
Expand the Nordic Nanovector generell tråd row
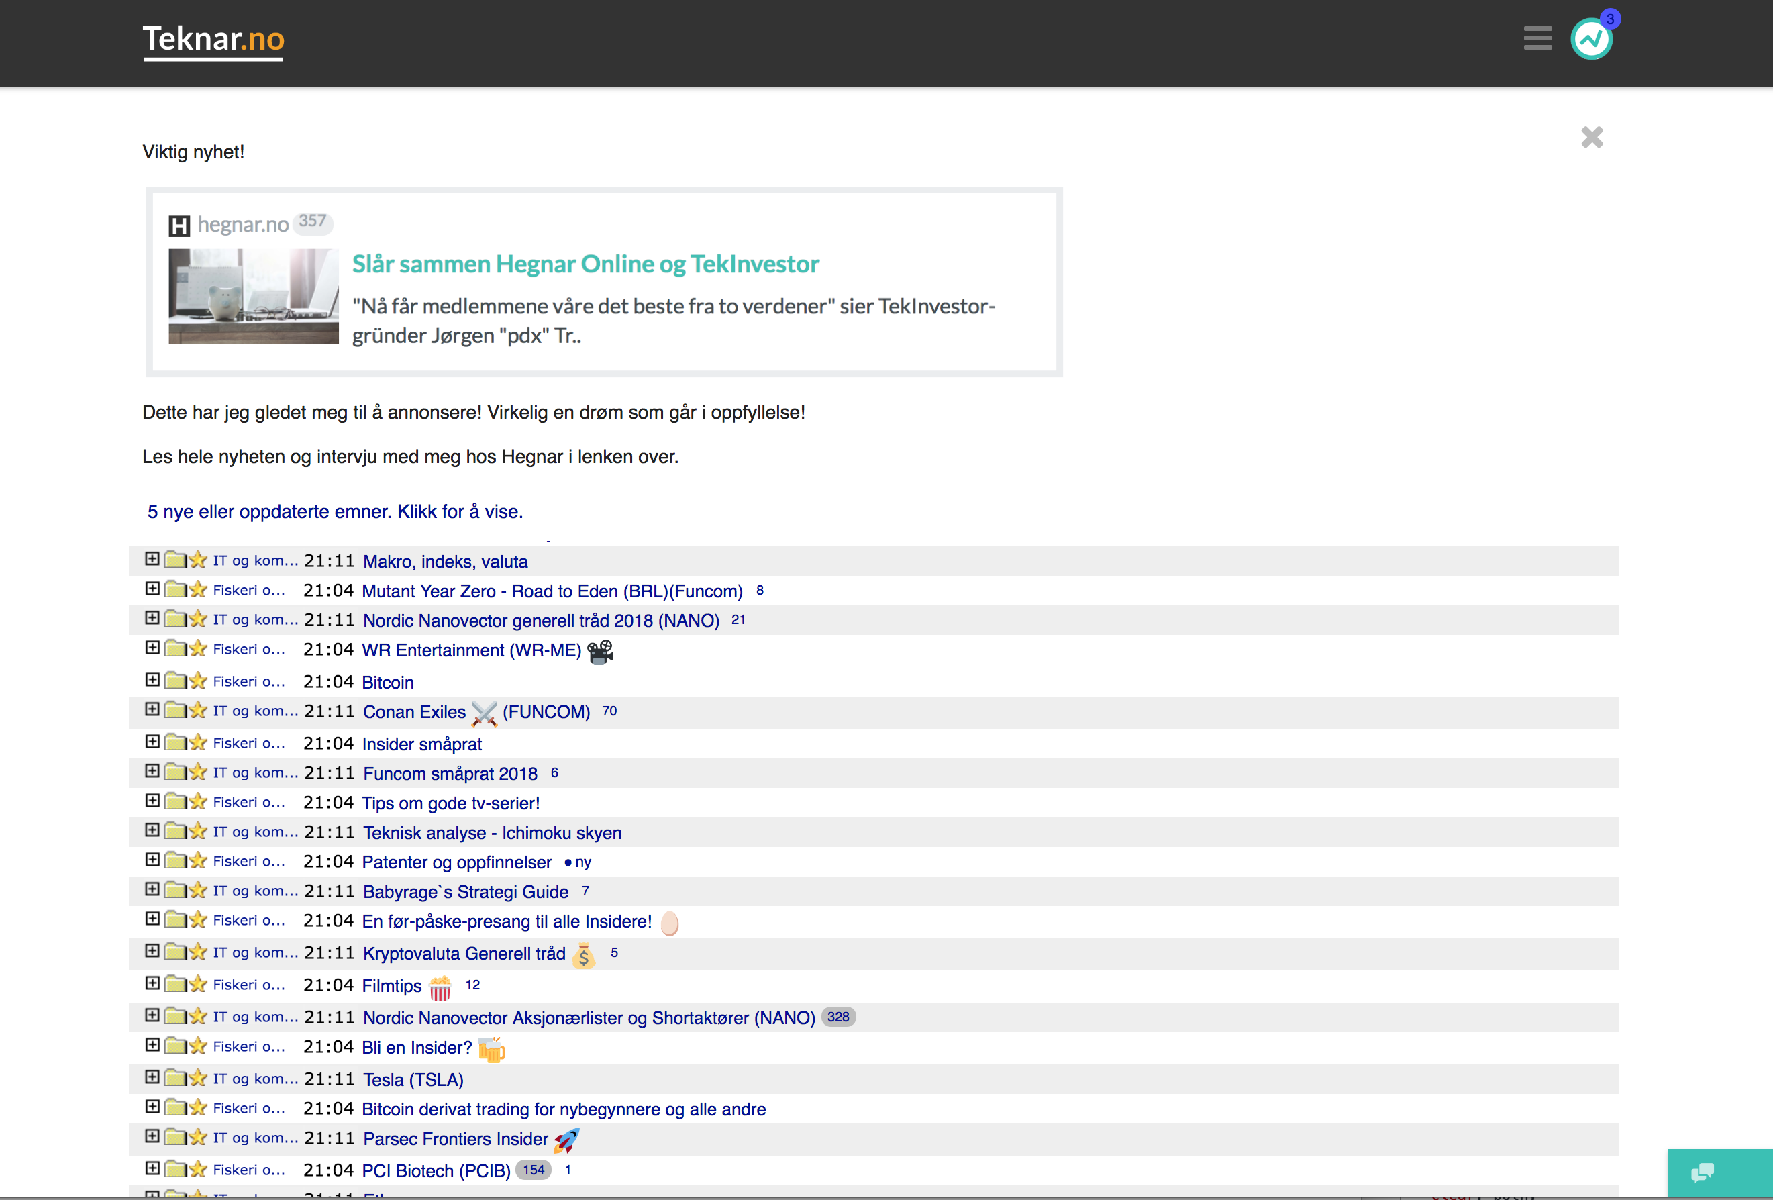pyautogui.click(x=152, y=618)
